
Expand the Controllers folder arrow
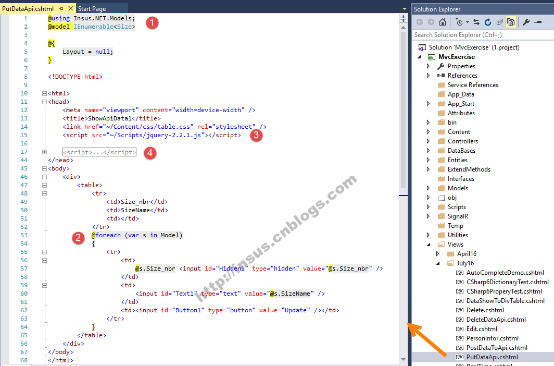tap(428, 141)
